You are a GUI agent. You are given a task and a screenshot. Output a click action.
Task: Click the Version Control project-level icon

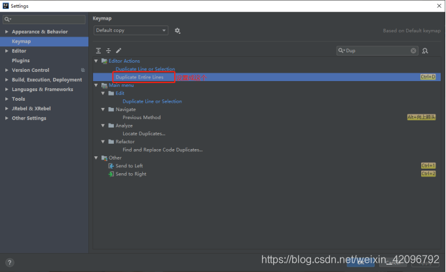tap(83, 70)
